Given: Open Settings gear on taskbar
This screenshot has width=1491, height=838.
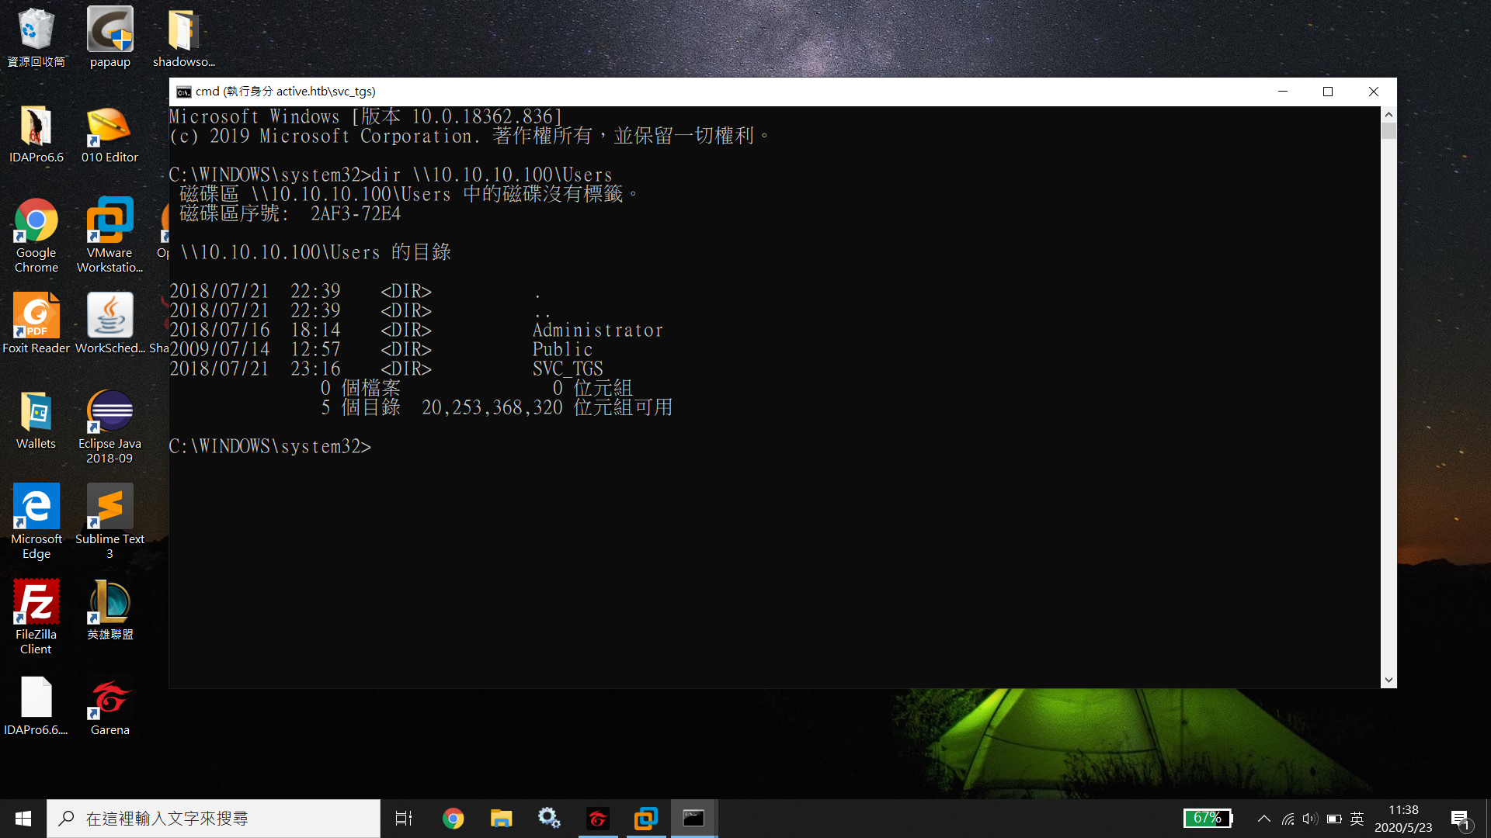Looking at the screenshot, I should click(549, 819).
